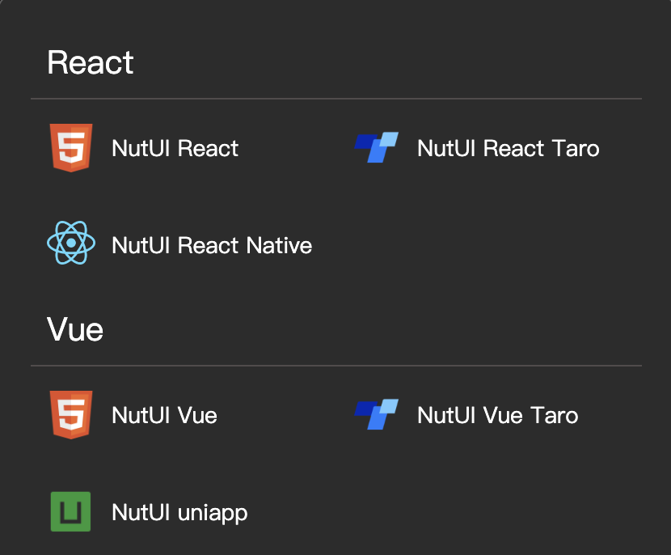
Task: Click the HTML5 icon beside NutUI React
Action: click(x=71, y=148)
